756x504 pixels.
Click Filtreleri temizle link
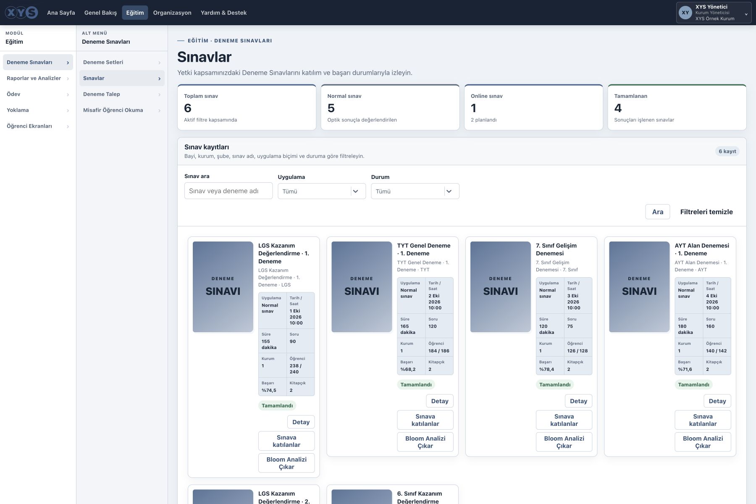point(706,212)
